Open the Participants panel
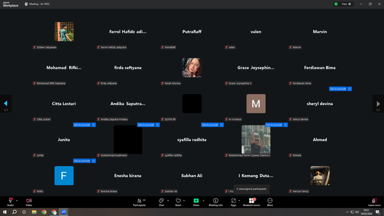Viewport: 384px width, 216px height. (139, 202)
